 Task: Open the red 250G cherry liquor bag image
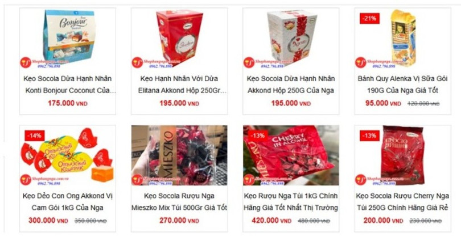402,155
